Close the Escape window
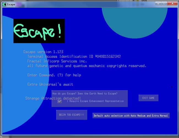The height and width of the screenshot is (138, 179). 172,4
